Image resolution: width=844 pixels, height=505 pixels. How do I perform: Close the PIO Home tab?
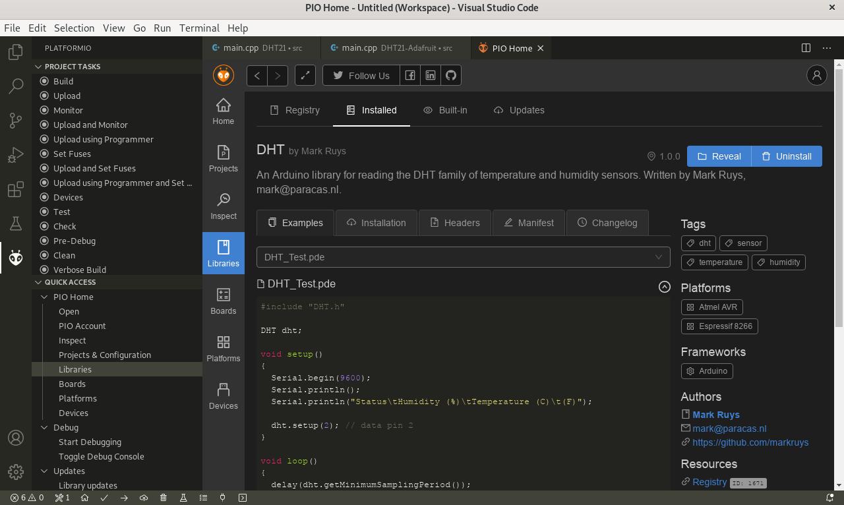(x=541, y=48)
